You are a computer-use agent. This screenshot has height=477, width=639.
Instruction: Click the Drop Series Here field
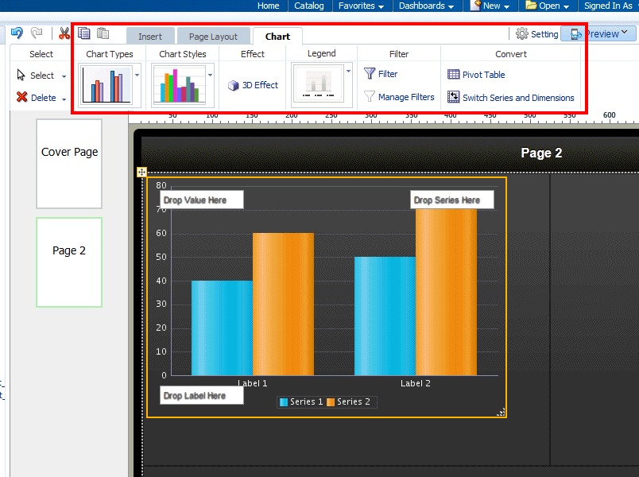pyautogui.click(x=452, y=200)
